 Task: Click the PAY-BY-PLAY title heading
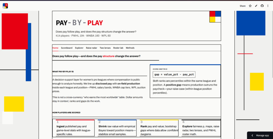coord(79,23)
